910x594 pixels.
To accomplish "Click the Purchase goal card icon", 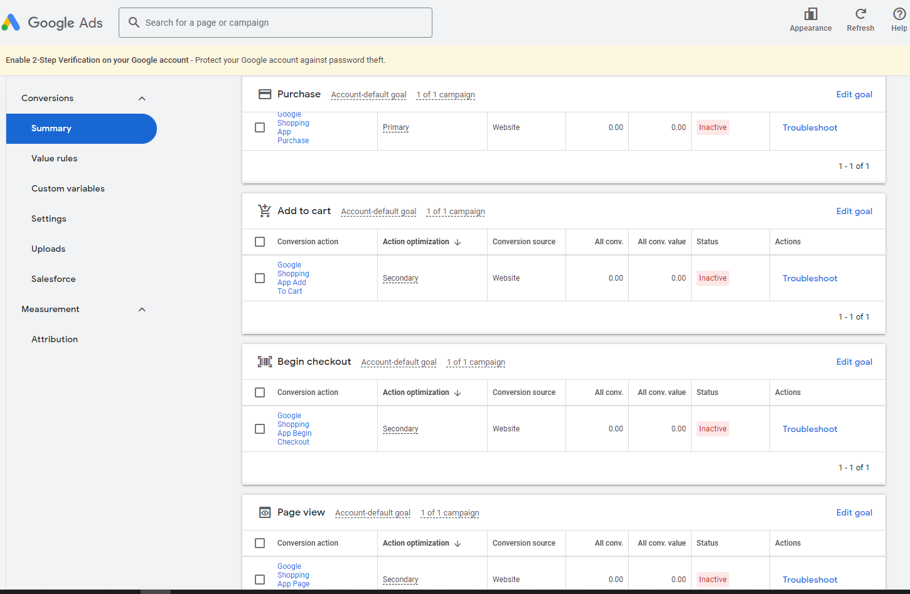I will point(265,94).
